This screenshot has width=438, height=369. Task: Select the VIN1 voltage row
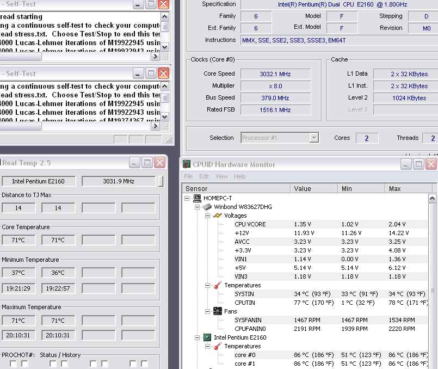click(x=331, y=259)
